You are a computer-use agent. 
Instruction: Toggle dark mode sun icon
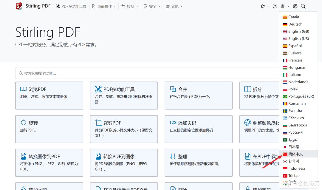275,6
